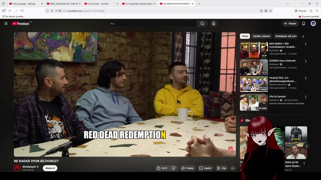The height and width of the screenshot is (180, 321).
Task: Open BEN KİMİM video thumbnail
Action: point(254,50)
